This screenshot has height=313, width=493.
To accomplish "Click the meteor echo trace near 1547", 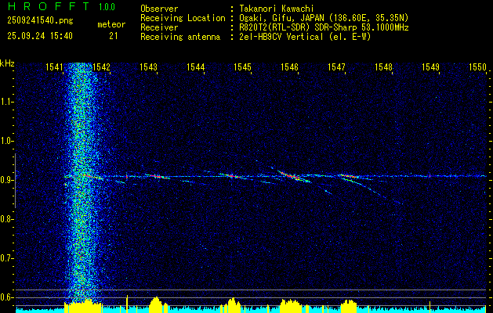I will click(350, 177).
